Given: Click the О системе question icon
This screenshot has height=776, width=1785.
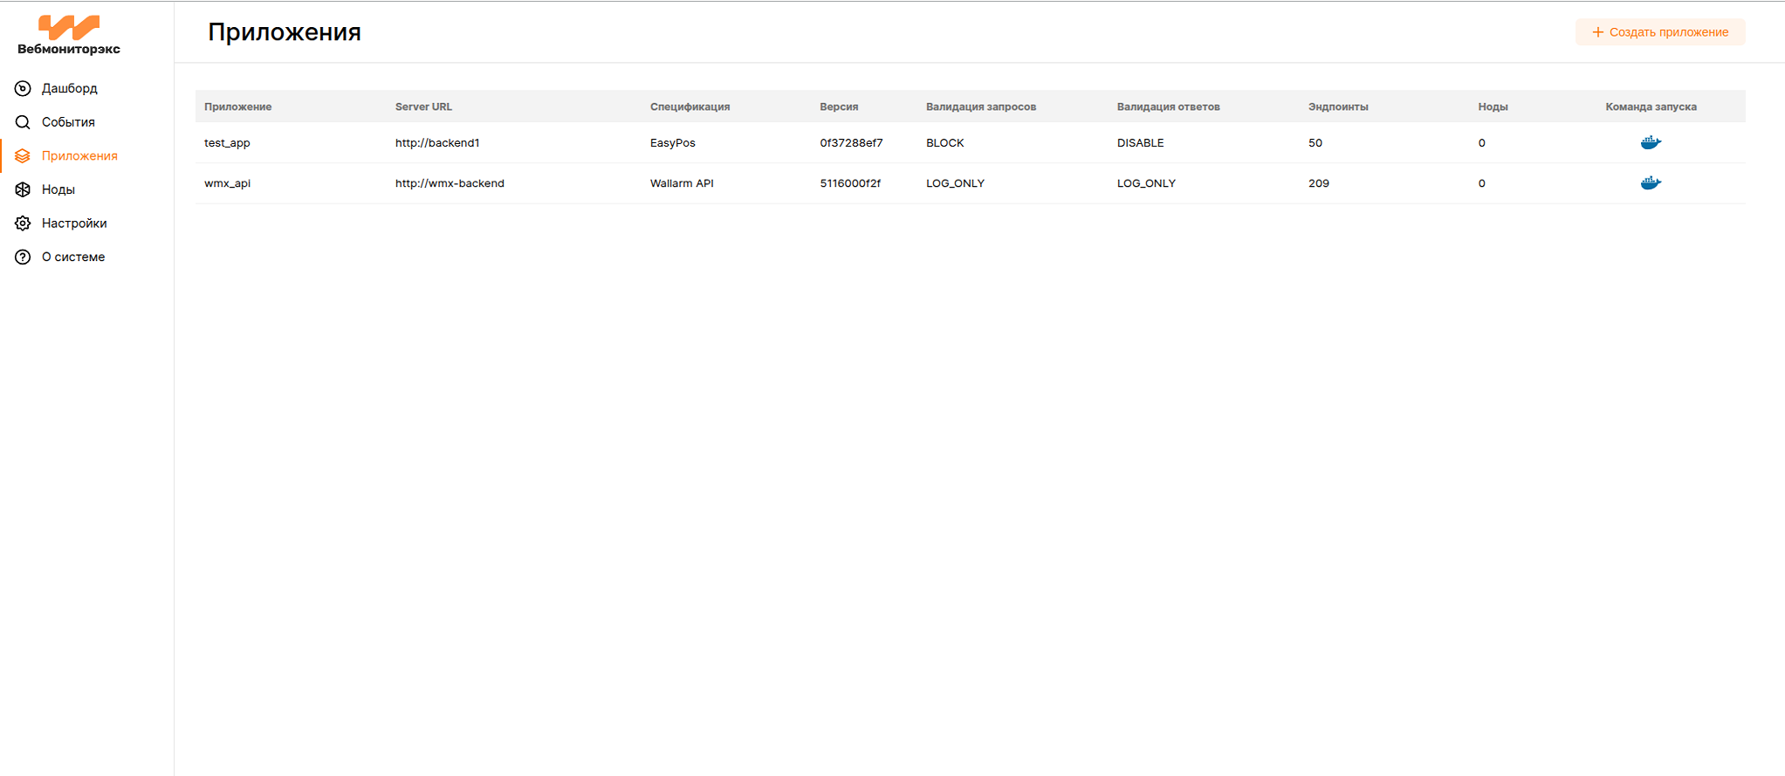Looking at the screenshot, I should [x=23, y=258].
